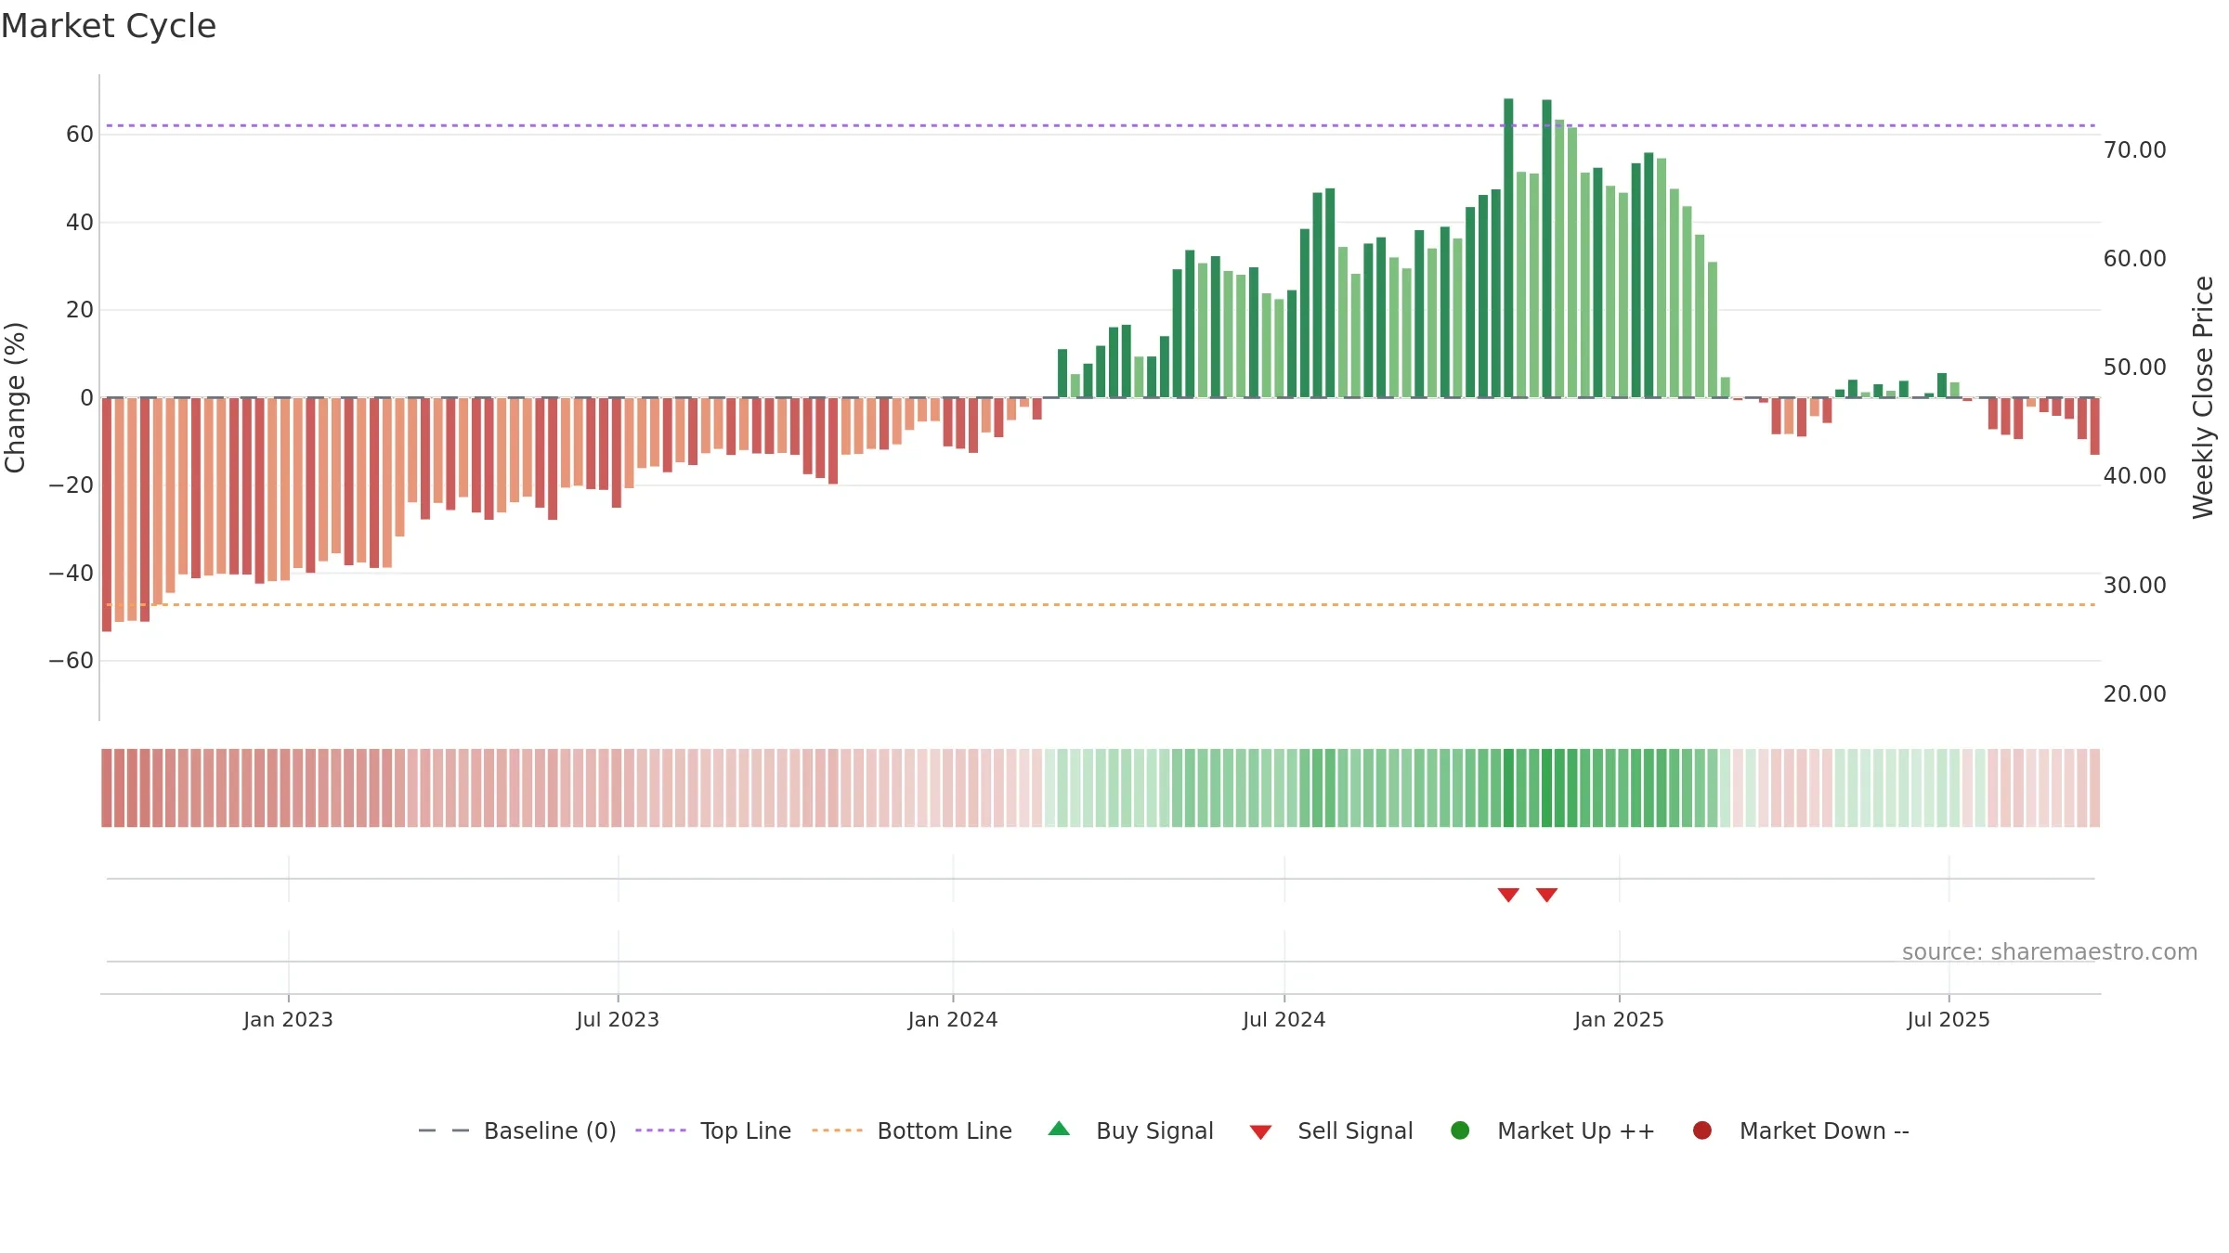Click the Jan 2024 x-axis label

953,1019
